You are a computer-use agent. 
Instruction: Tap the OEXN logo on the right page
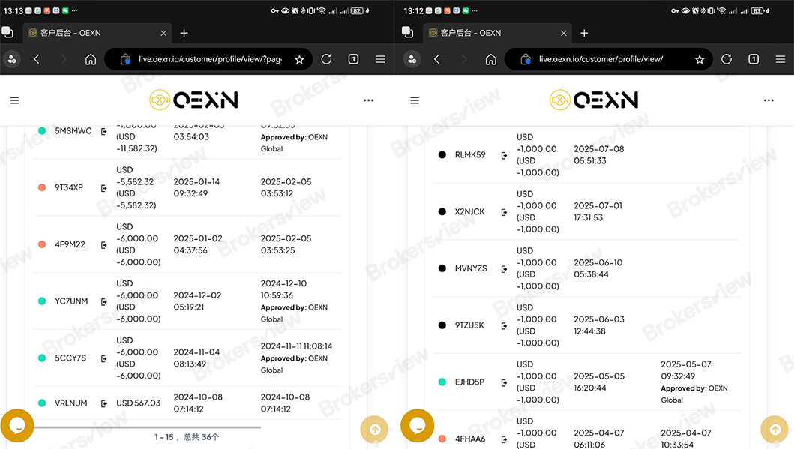click(x=594, y=100)
